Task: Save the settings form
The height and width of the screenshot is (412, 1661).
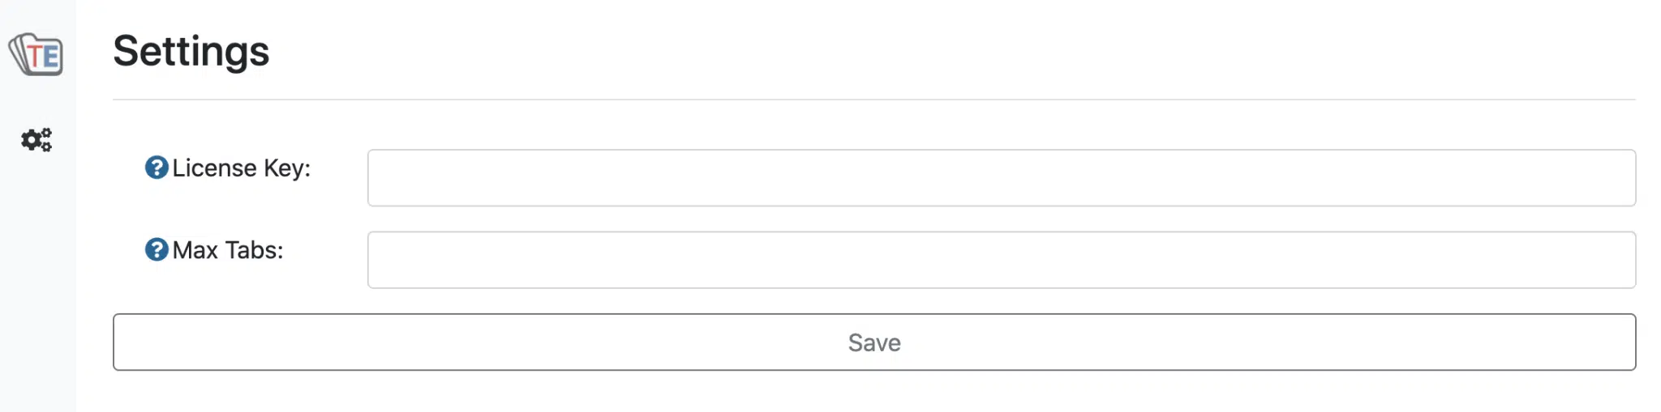Action: [874, 342]
